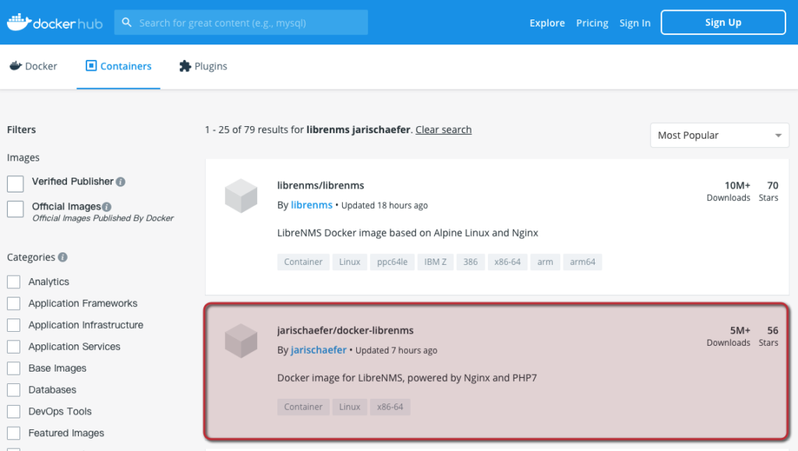Open Explore in the top navigation
The width and height of the screenshot is (798, 451).
(x=547, y=23)
